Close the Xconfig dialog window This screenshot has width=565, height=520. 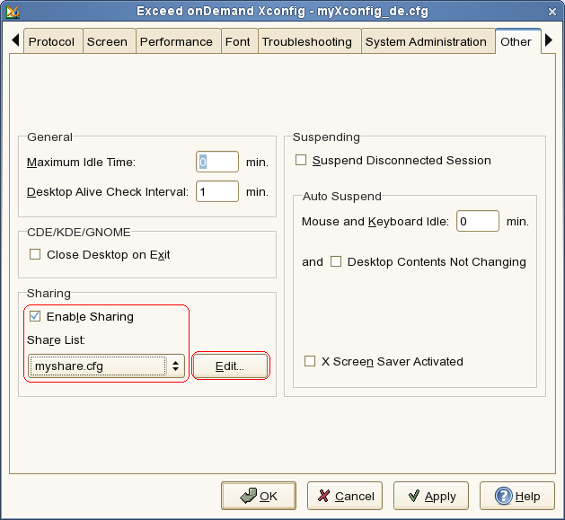552,11
